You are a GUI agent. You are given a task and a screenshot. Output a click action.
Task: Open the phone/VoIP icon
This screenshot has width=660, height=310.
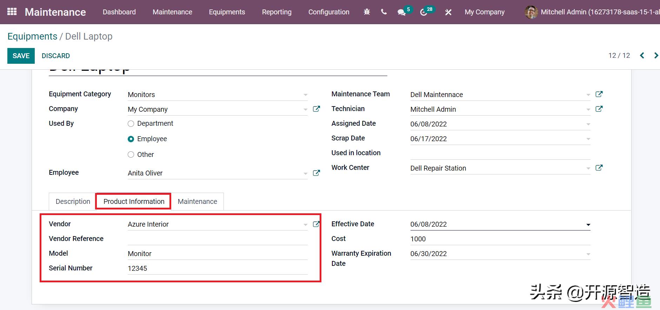click(x=384, y=12)
